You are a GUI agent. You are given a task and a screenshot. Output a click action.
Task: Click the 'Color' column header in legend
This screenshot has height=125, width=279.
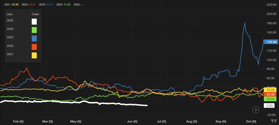(x=35, y=14)
